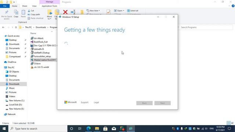Screen dimensions: 235x132
Task: Click the Pin to Quick access icon
Action: 7,12
